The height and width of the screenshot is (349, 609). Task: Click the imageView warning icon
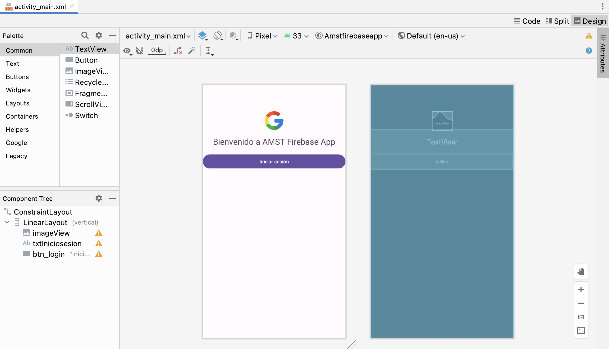click(x=99, y=233)
